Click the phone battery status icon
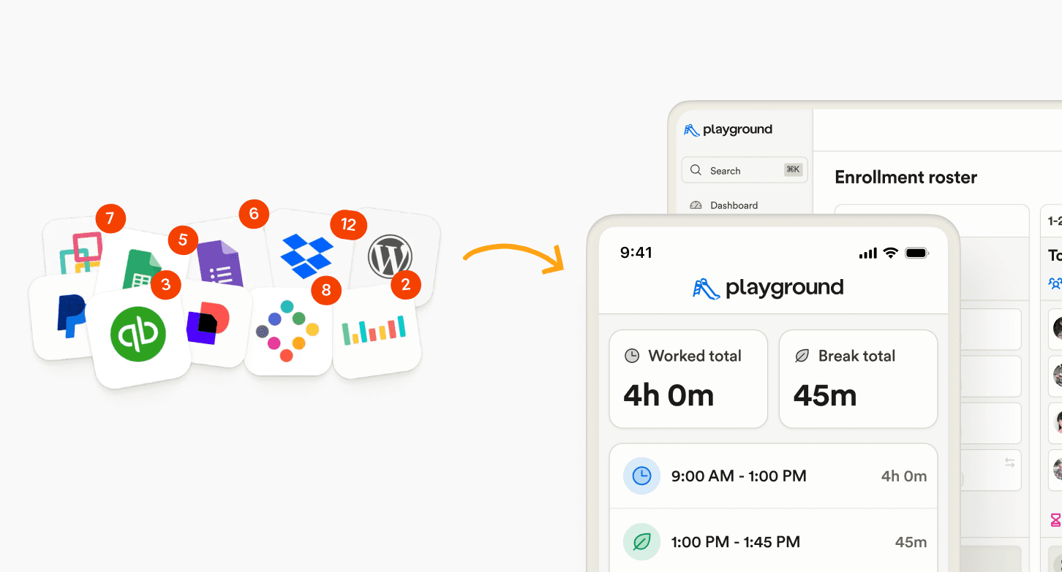Screen dimensions: 1062x572 [916, 253]
